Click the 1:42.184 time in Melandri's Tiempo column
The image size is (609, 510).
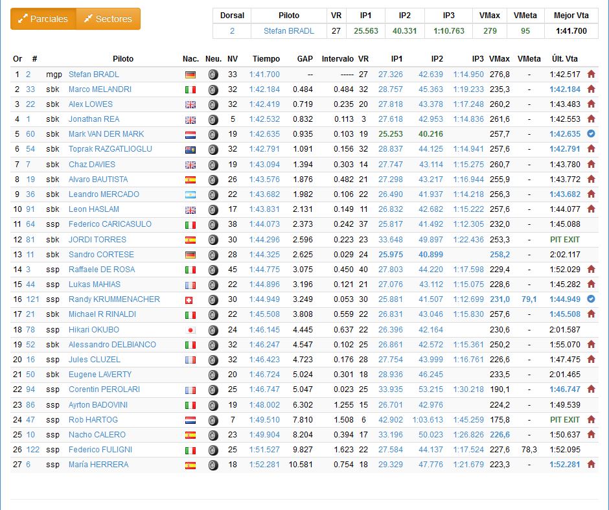pos(264,89)
